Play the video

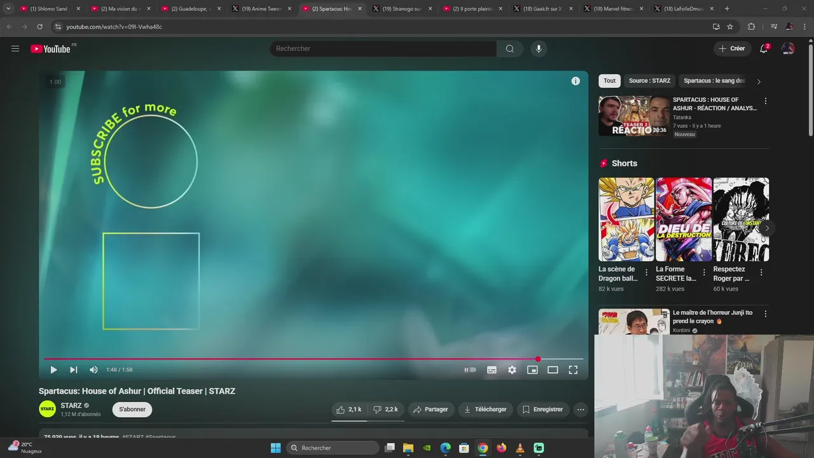pyautogui.click(x=53, y=370)
